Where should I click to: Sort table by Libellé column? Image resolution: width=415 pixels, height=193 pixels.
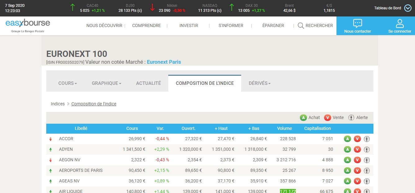(81, 128)
